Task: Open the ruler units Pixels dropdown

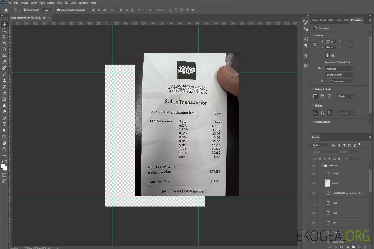Action: 345,96
